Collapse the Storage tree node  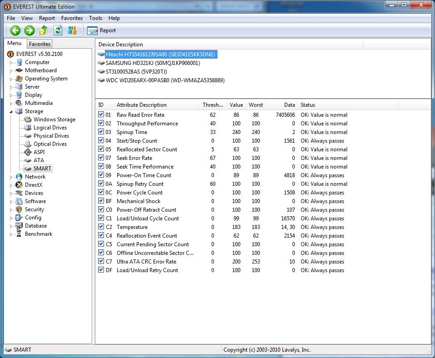tap(11, 112)
